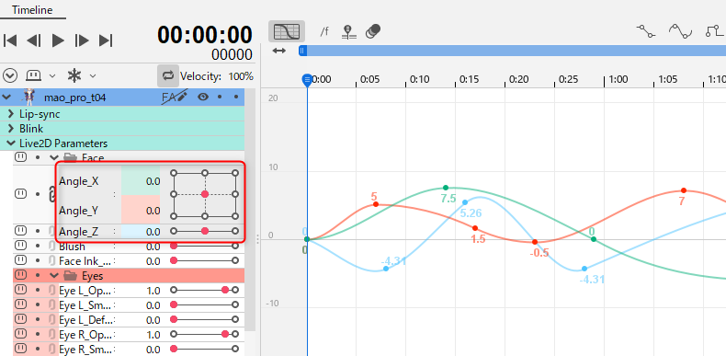Select the 7.5 keyframe on green curve
Image resolution: width=726 pixels, height=356 pixels.
pos(446,188)
